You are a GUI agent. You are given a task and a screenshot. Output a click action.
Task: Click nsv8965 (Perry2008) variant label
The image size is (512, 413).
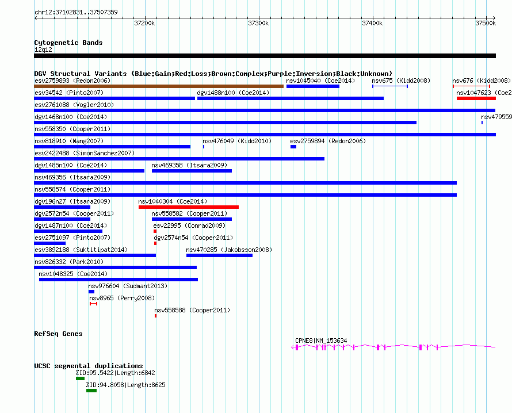[122, 298]
